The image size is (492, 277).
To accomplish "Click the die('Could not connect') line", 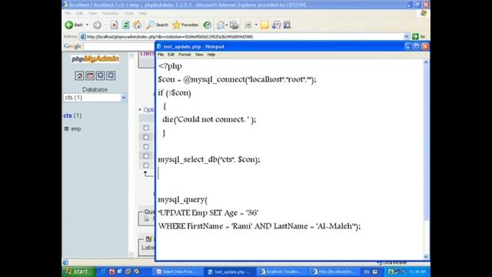I will (209, 119).
